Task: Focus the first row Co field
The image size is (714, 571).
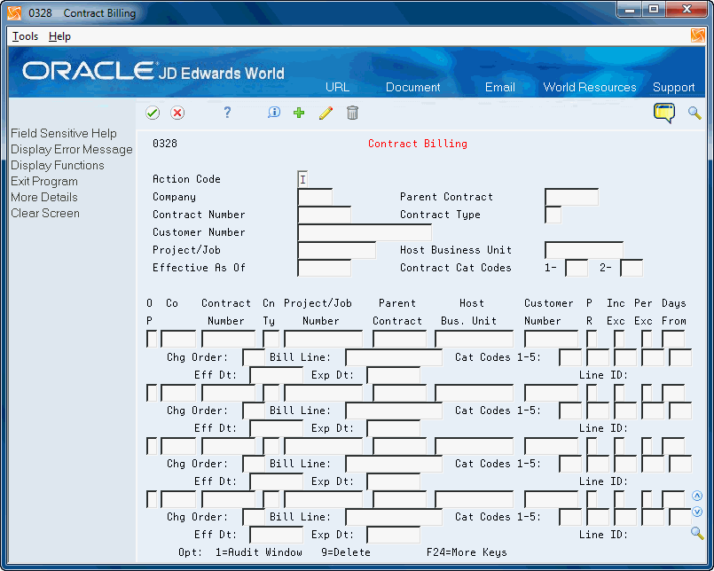Action: (x=178, y=339)
